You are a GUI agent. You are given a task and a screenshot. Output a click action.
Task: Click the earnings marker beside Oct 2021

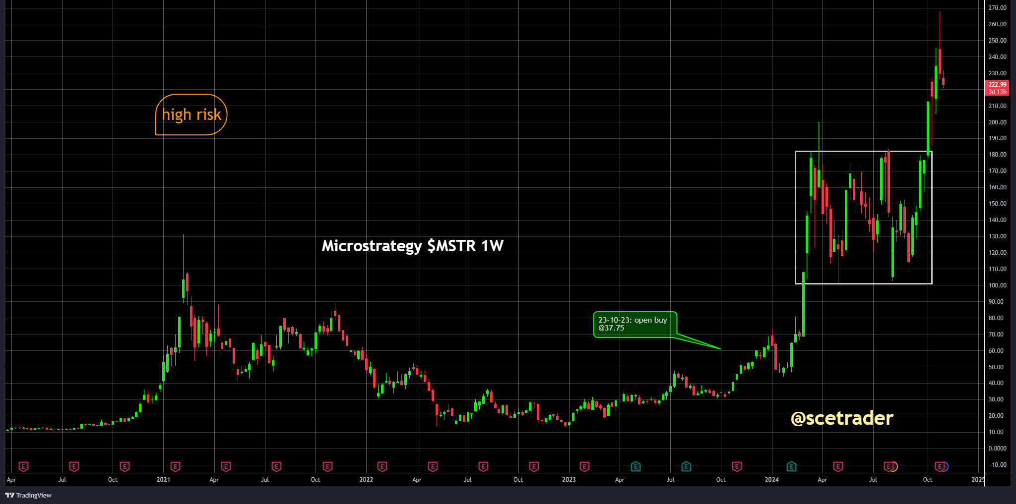327,466
